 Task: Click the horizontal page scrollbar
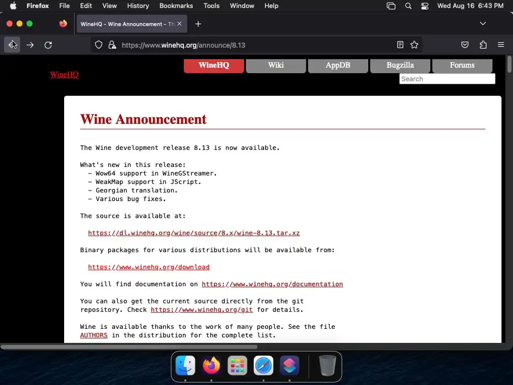click(129, 347)
